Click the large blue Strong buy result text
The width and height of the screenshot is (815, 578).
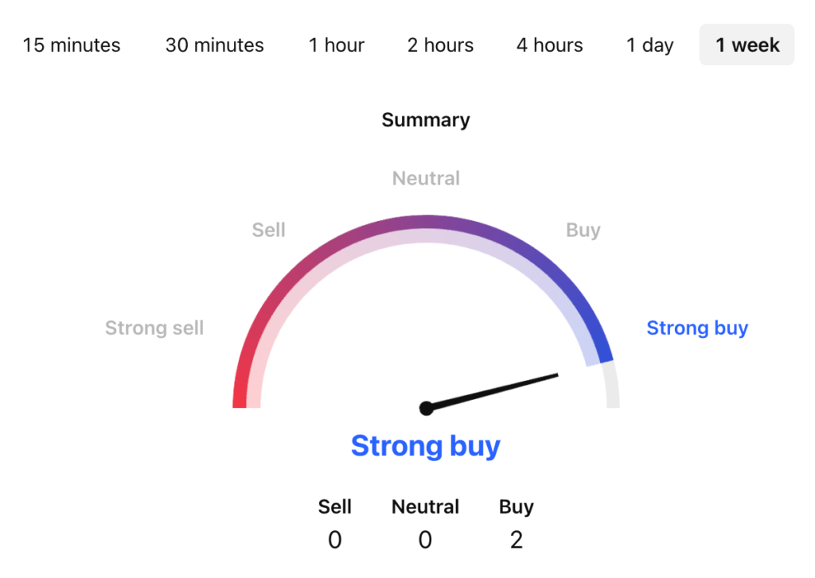point(426,446)
